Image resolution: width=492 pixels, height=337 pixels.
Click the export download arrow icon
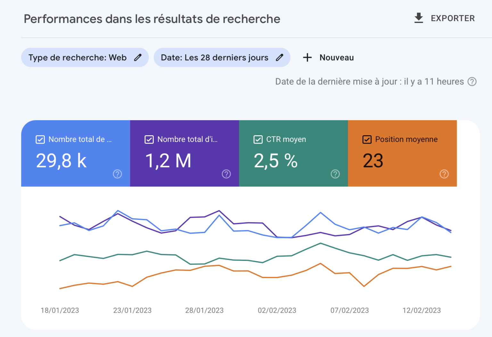(x=418, y=18)
